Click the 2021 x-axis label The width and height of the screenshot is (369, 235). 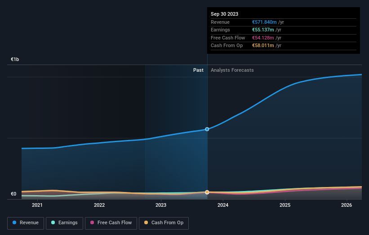click(x=37, y=205)
